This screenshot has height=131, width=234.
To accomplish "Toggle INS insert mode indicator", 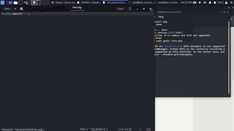I will click(x=148, y=129).
